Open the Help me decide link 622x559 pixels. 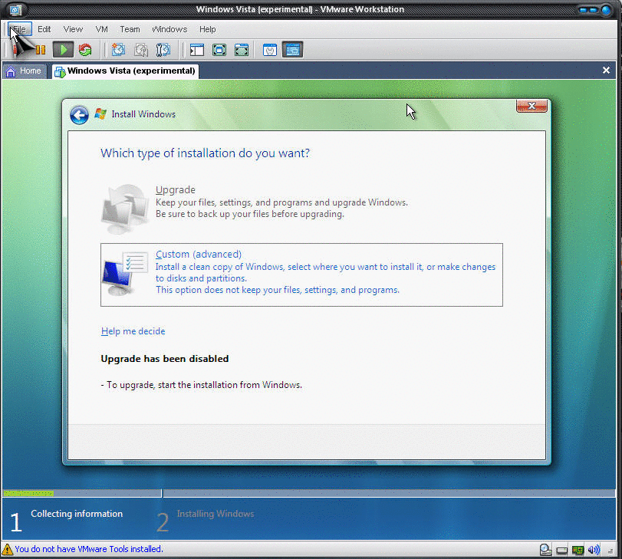pos(133,331)
